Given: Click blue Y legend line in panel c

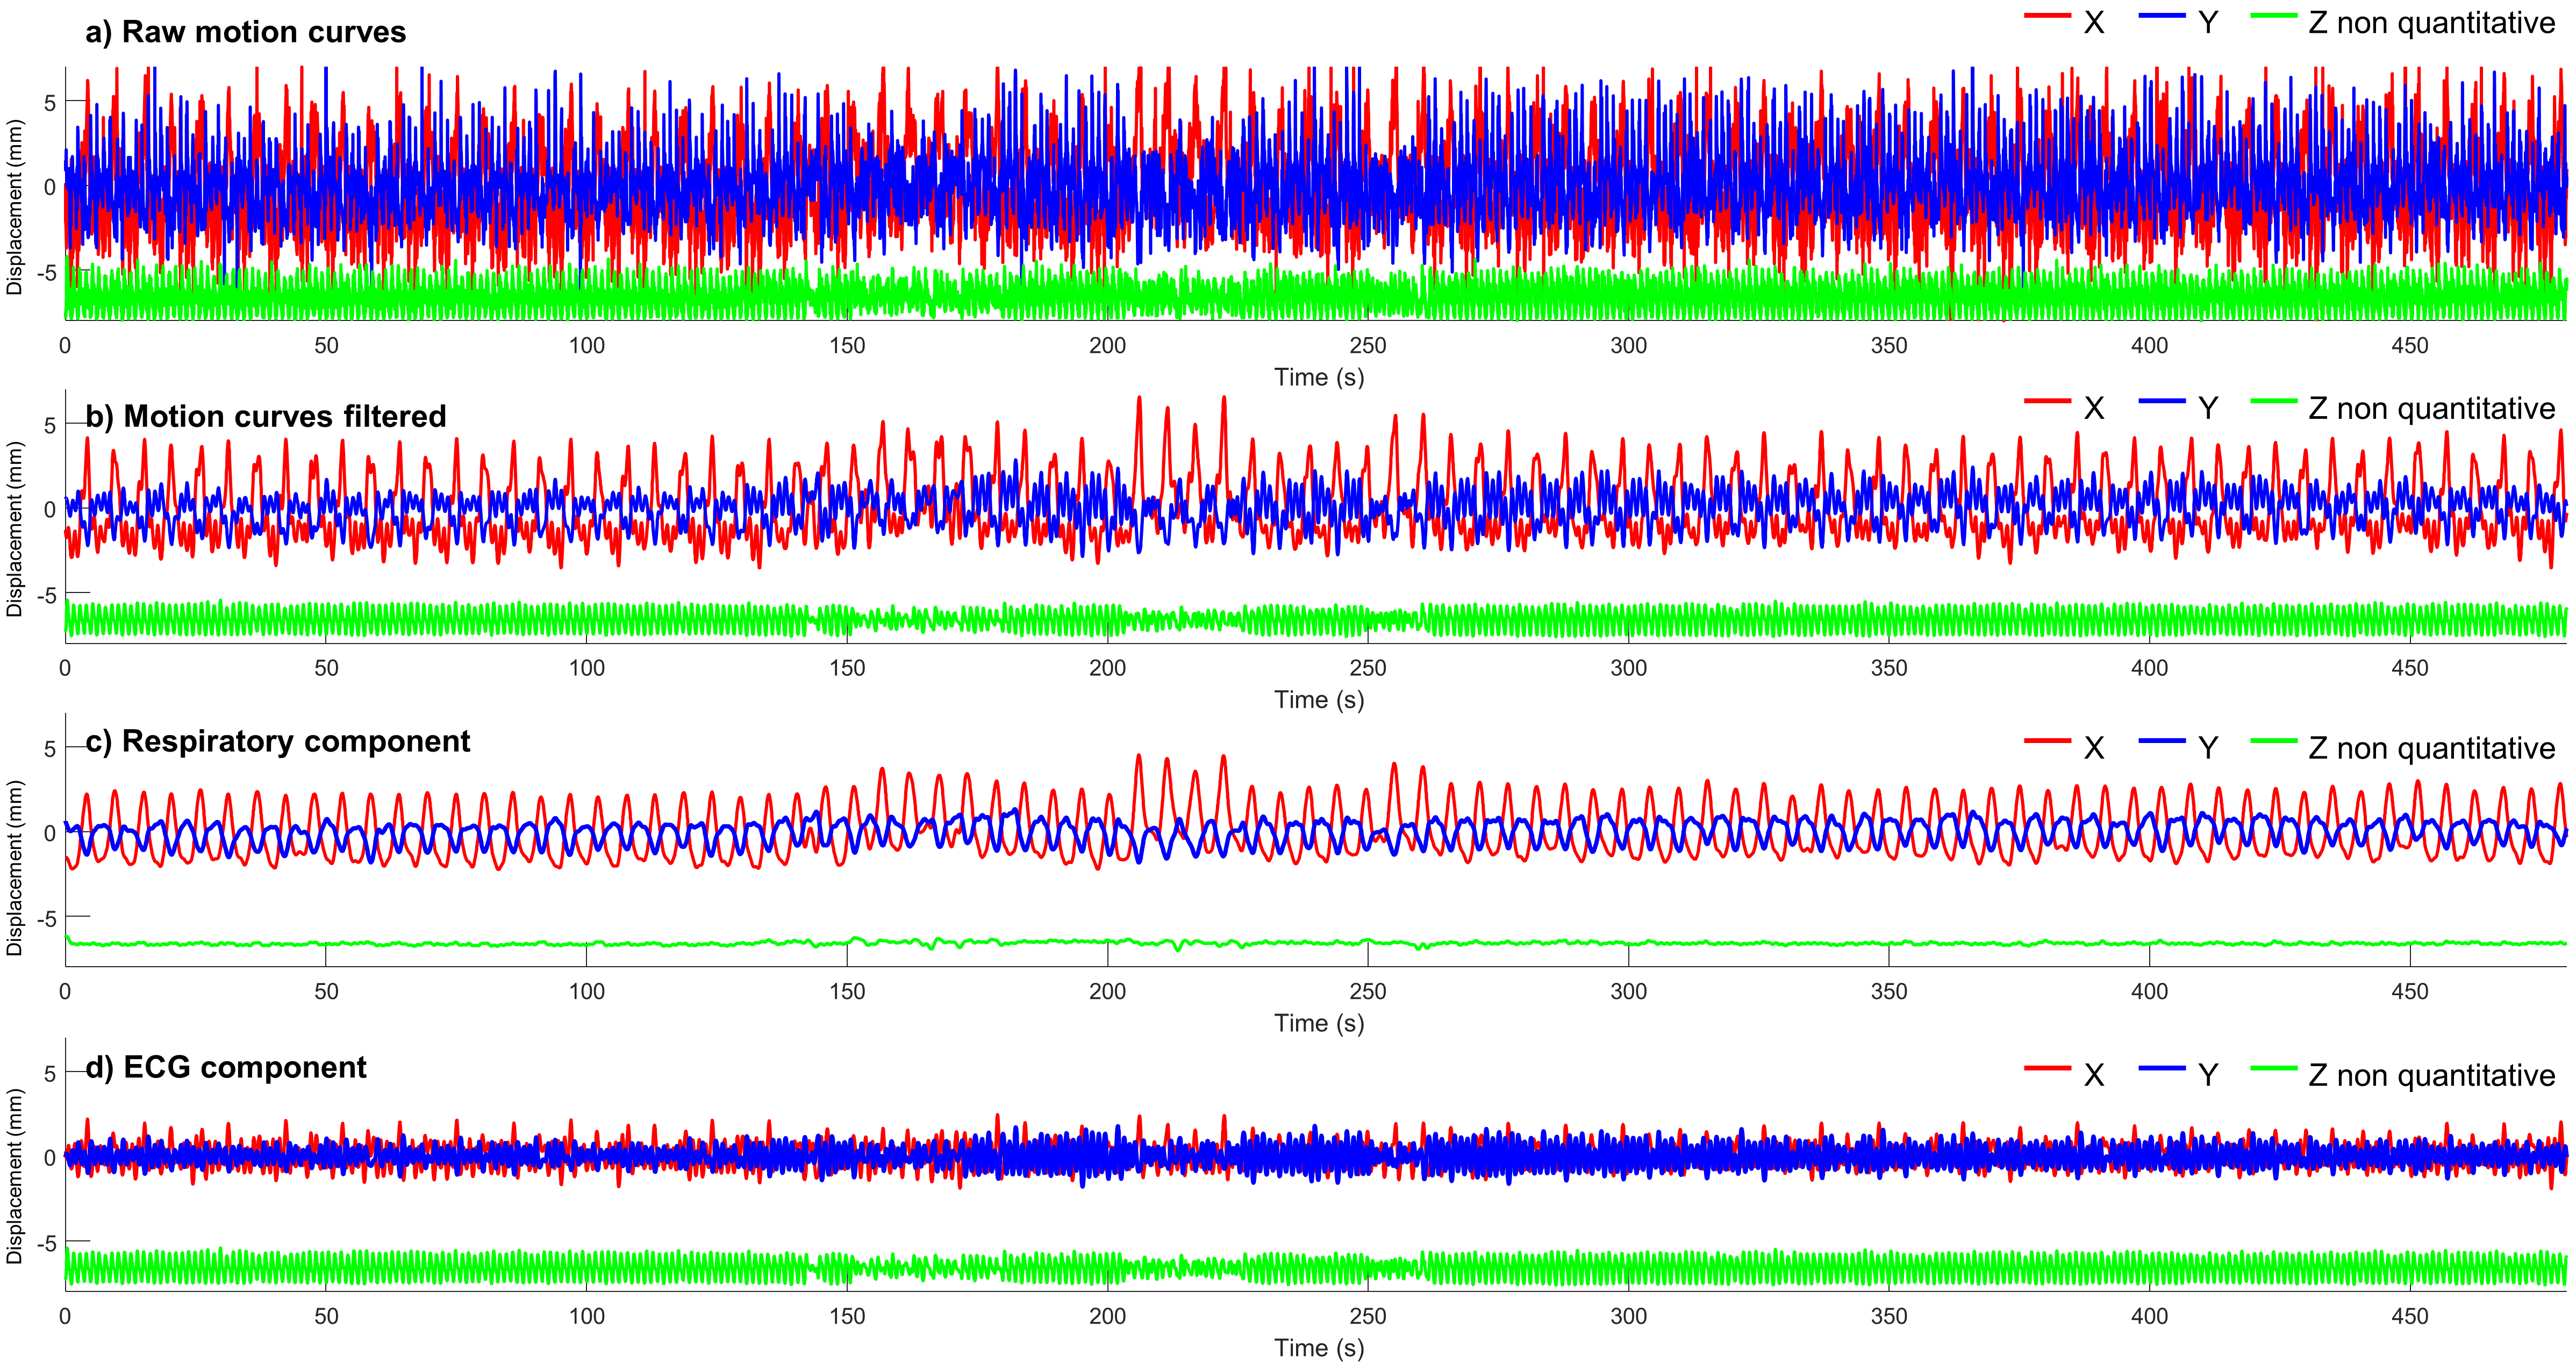Looking at the screenshot, I should point(2162,741).
